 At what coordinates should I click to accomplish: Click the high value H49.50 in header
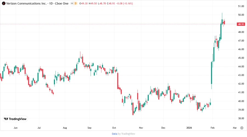tap(93, 3)
